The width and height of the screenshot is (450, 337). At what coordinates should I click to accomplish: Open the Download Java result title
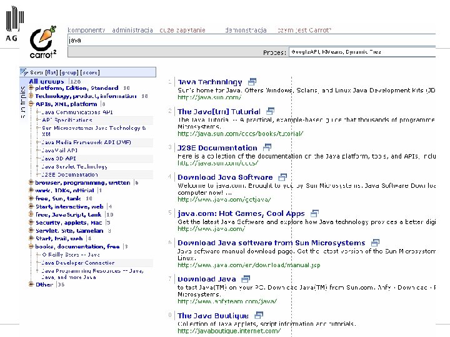[x=207, y=279]
